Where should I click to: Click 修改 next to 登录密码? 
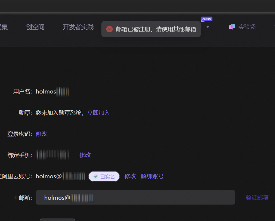tap(41, 134)
